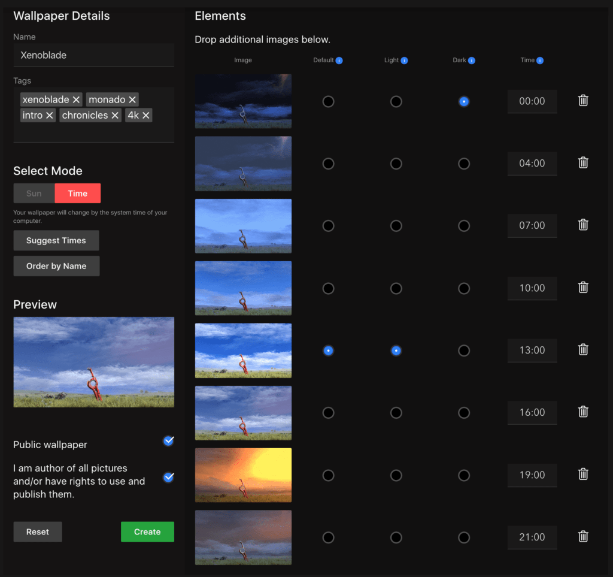This screenshot has height=577, width=613.
Task: Select the 10:00 thumbnail image
Action: coord(243,288)
